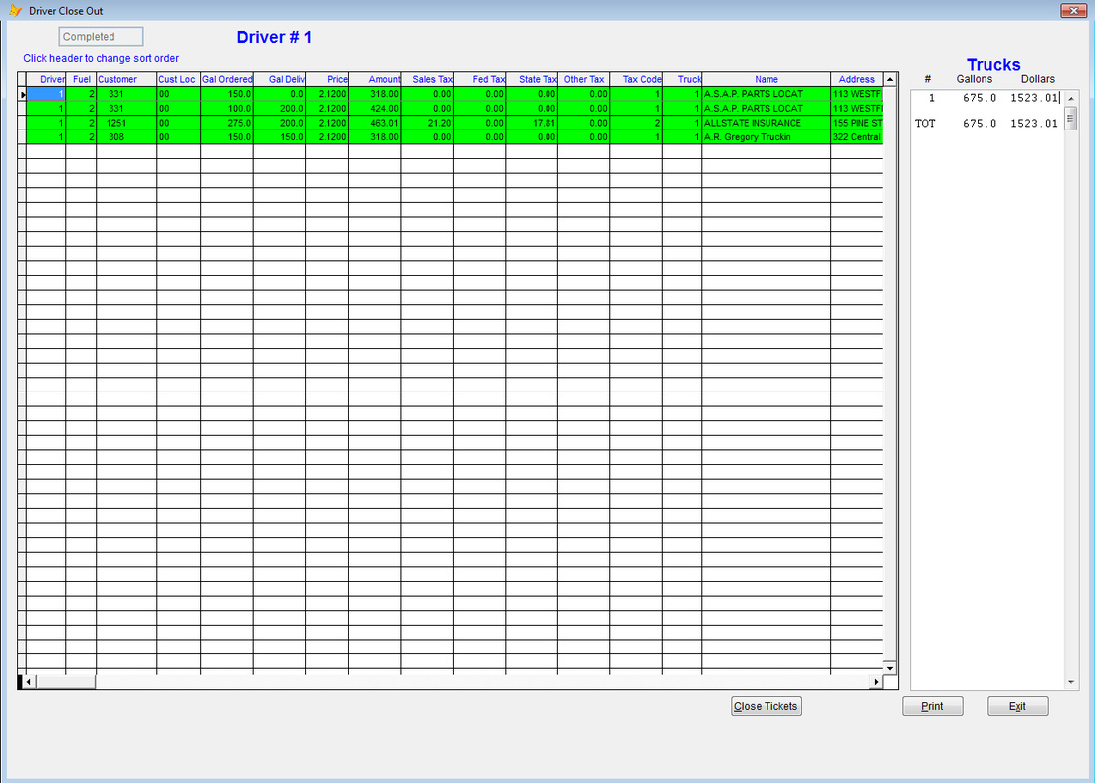Select the ALLSTATE INSURANCE name cell
The image size is (1095, 783).
pyautogui.click(x=766, y=123)
